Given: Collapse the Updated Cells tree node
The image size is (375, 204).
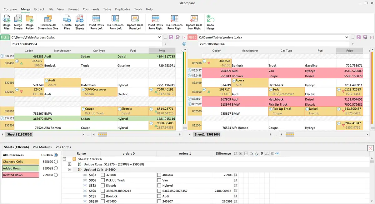Looking at the screenshot, I should [69, 169].
